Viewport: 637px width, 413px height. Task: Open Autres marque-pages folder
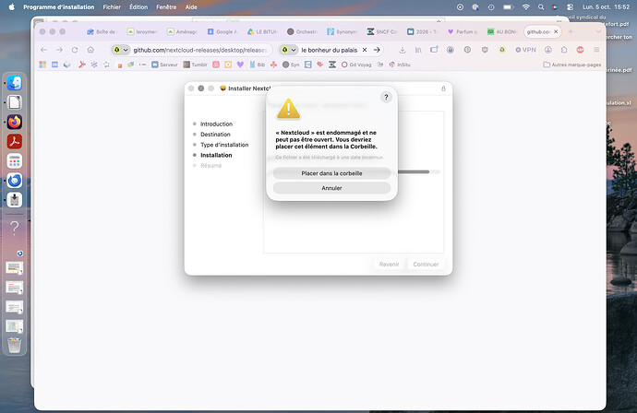click(572, 65)
